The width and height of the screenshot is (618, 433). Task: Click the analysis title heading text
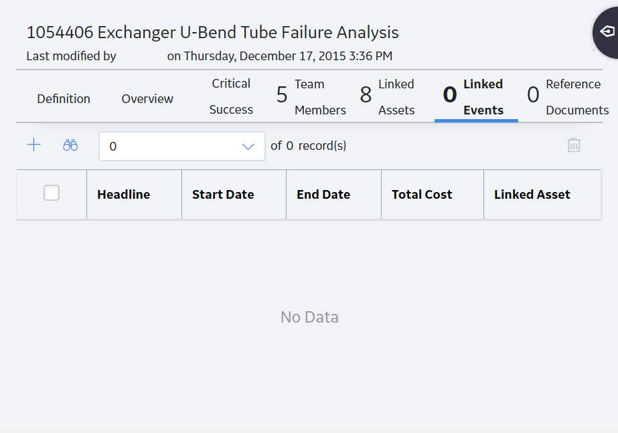coord(212,32)
